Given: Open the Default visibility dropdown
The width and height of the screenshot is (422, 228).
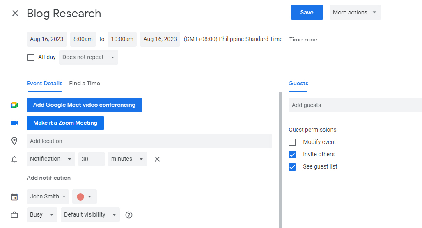Looking at the screenshot, I should point(90,215).
